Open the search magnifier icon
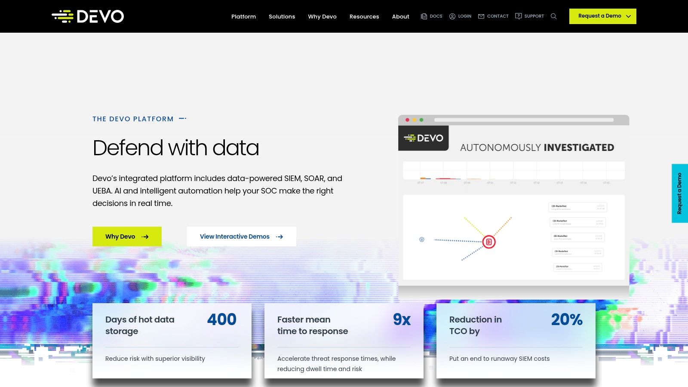Screen dimensions: 688x387 click(553, 16)
